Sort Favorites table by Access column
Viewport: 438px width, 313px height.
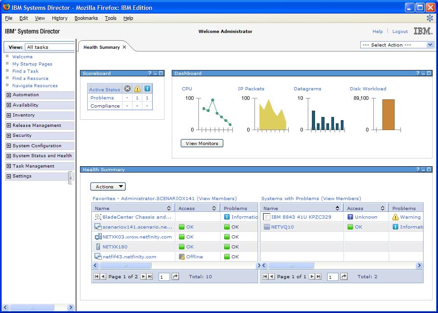point(214,208)
